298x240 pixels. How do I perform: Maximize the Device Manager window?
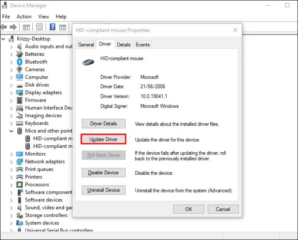click(x=287, y=5)
